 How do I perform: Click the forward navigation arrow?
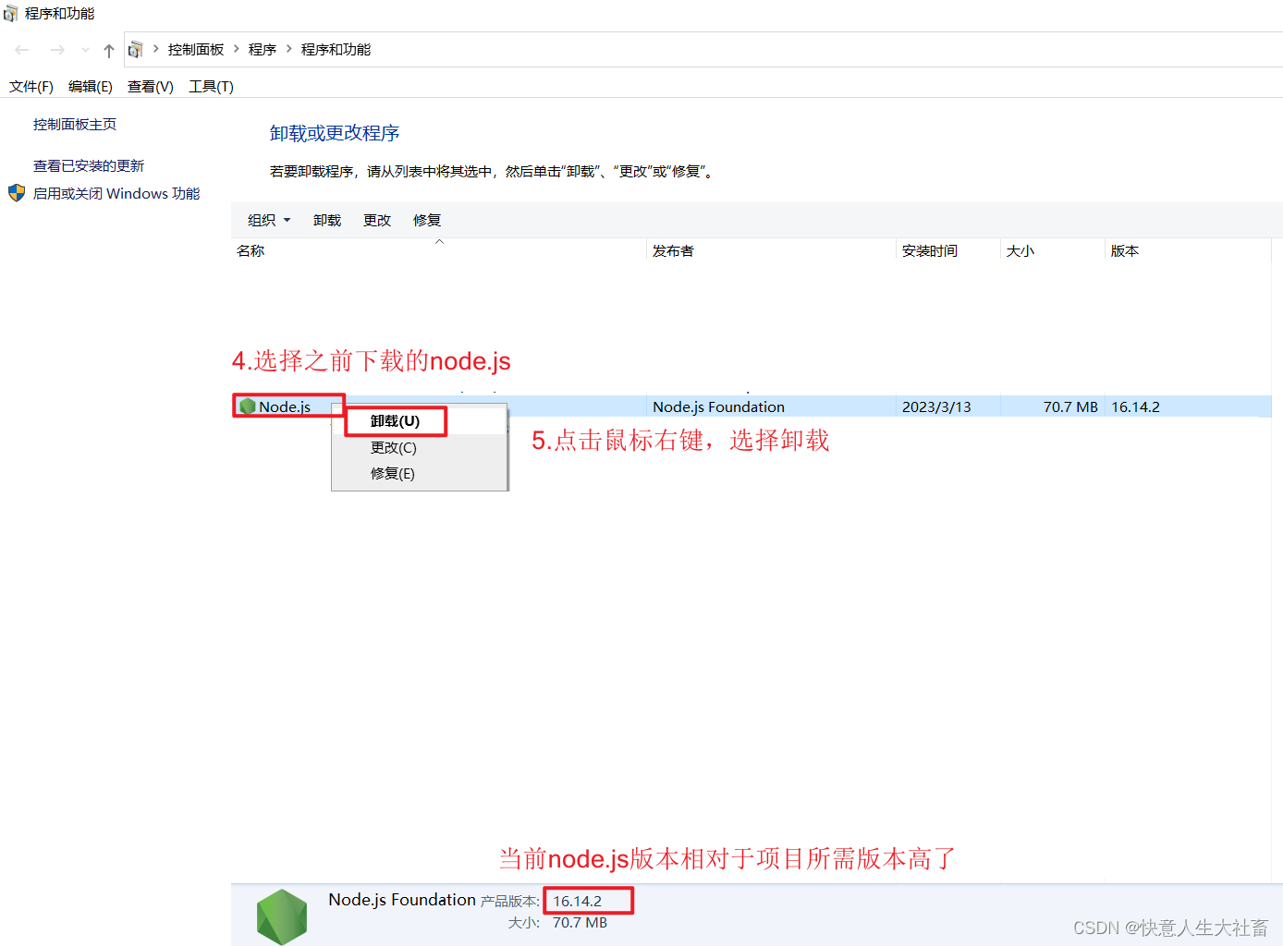pos(57,50)
